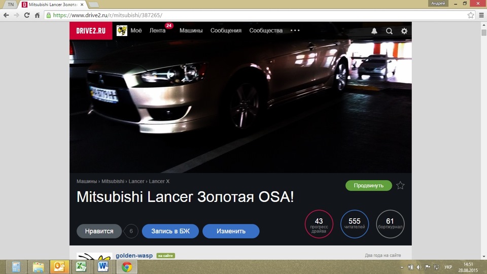Open the 6 likes counter
Viewport: 487px width, 274px height.
pos(131,231)
